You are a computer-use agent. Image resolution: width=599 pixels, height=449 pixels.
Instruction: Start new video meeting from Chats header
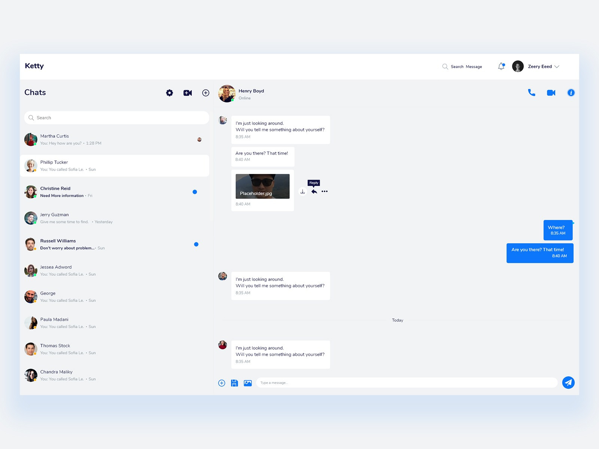(188, 93)
